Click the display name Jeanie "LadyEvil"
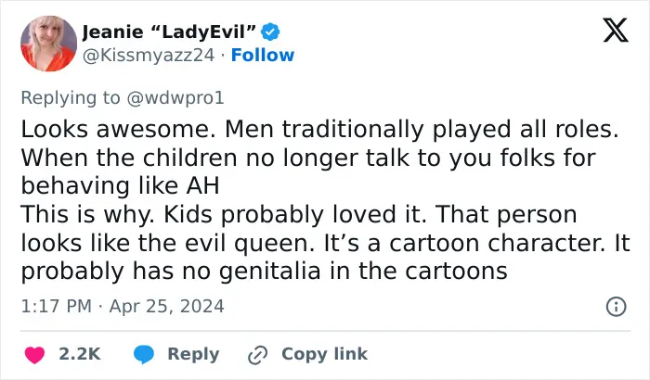 point(169,32)
